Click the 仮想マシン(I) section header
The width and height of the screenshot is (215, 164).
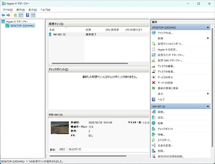tap(98, 24)
